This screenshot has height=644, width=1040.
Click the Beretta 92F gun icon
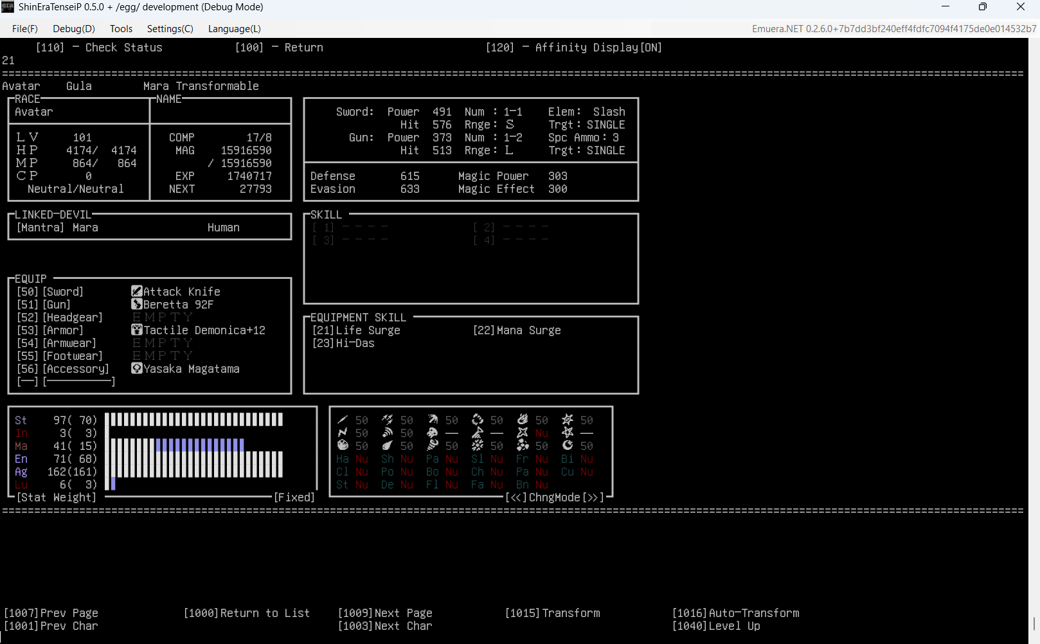coord(136,304)
